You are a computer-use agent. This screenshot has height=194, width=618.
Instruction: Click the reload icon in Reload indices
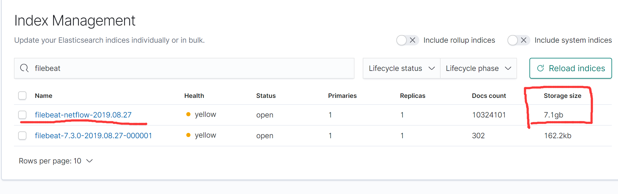coord(540,68)
